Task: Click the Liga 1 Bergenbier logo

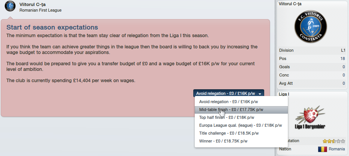Action: (x=311, y=117)
